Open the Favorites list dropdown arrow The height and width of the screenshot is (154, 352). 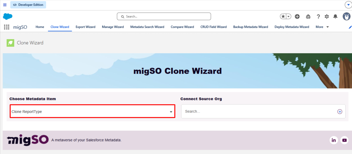click(288, 16)
